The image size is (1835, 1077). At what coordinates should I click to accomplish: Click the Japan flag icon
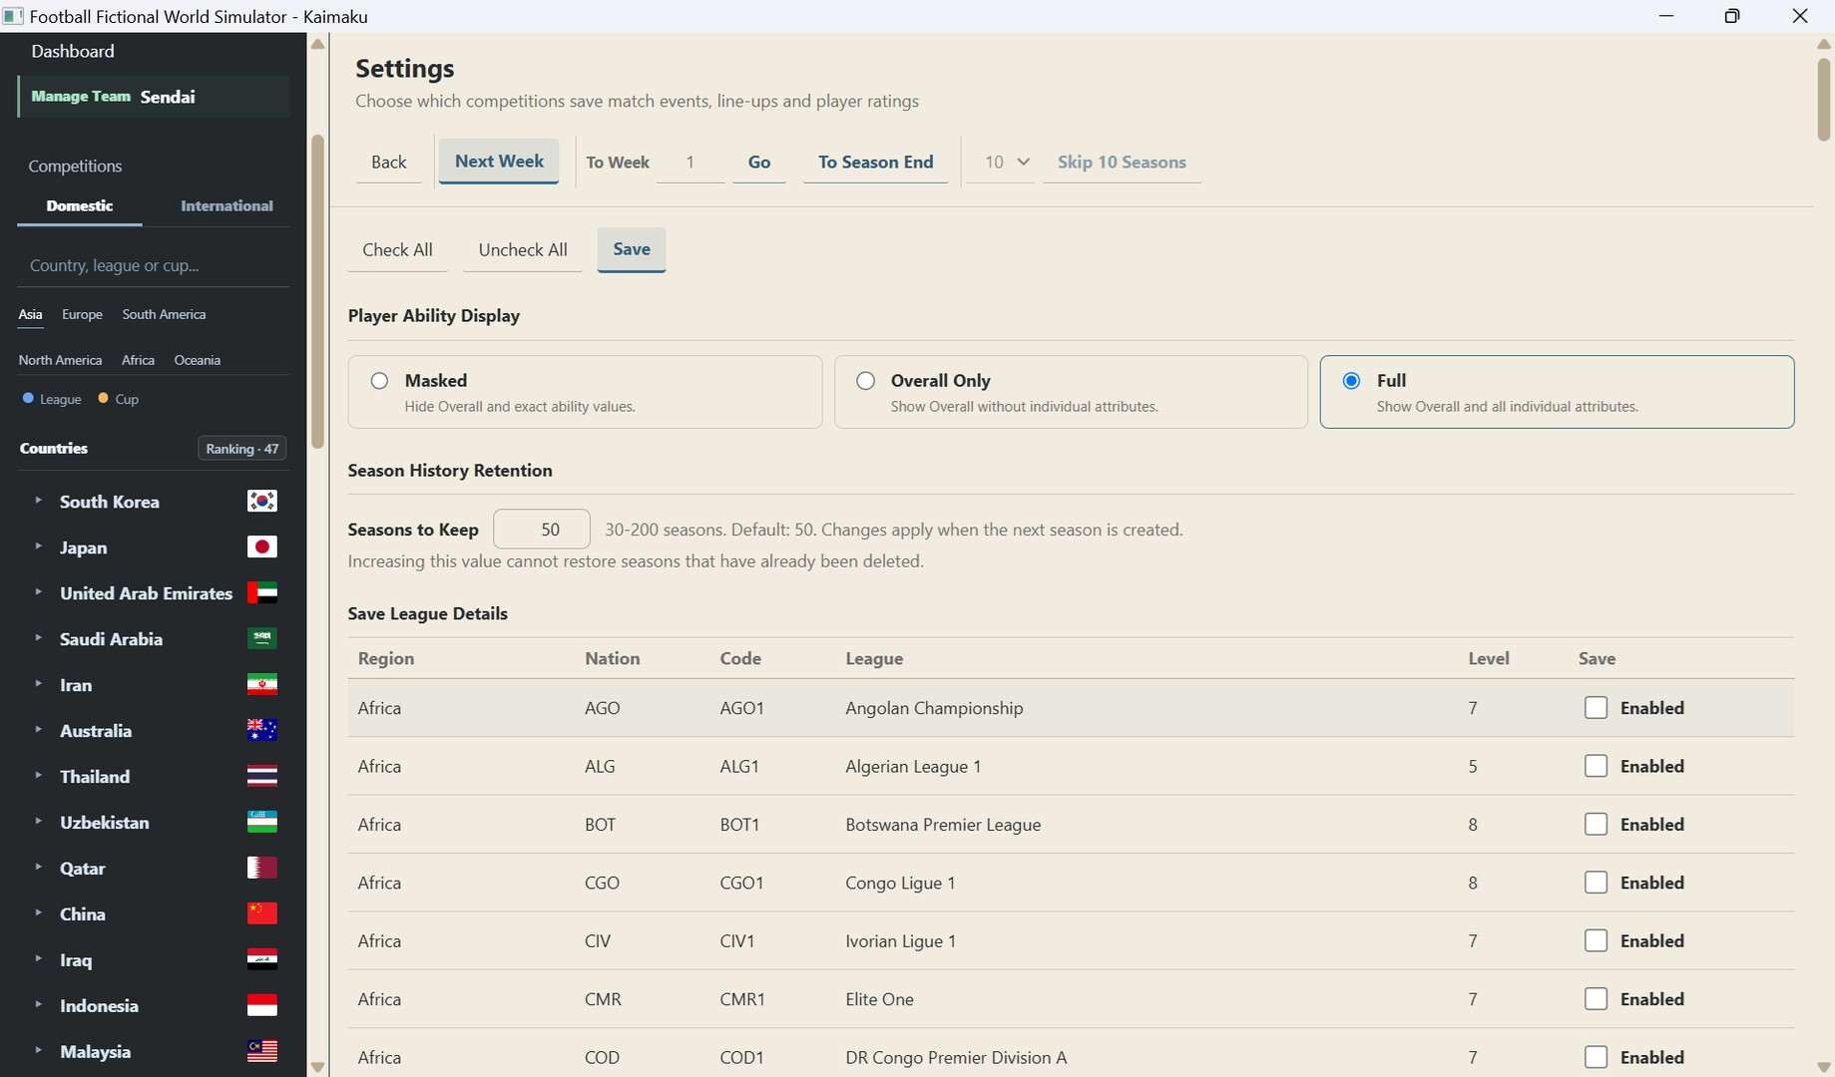[261, 546]
